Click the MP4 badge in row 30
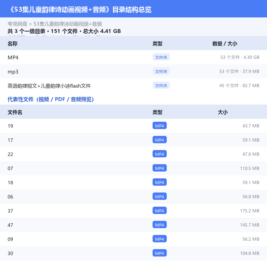 tap(159, 253)
